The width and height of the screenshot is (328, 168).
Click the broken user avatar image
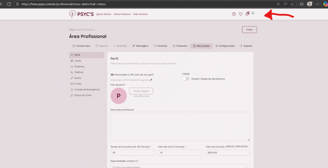pos(253,13)
